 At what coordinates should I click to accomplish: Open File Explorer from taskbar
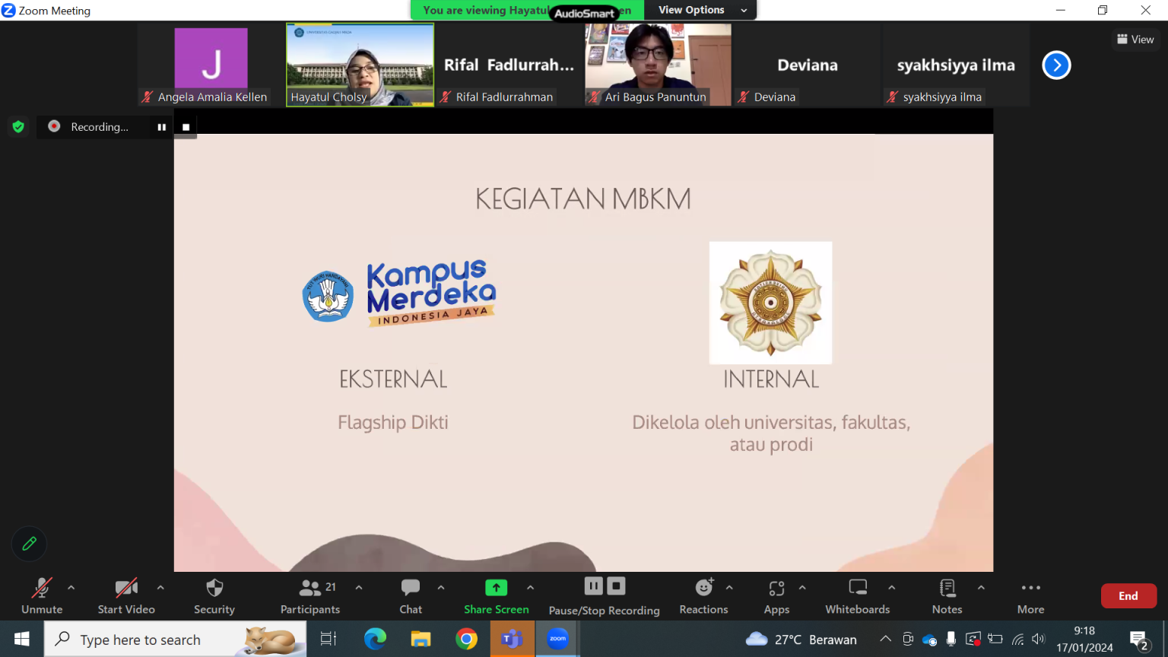[x=421, y=640]
